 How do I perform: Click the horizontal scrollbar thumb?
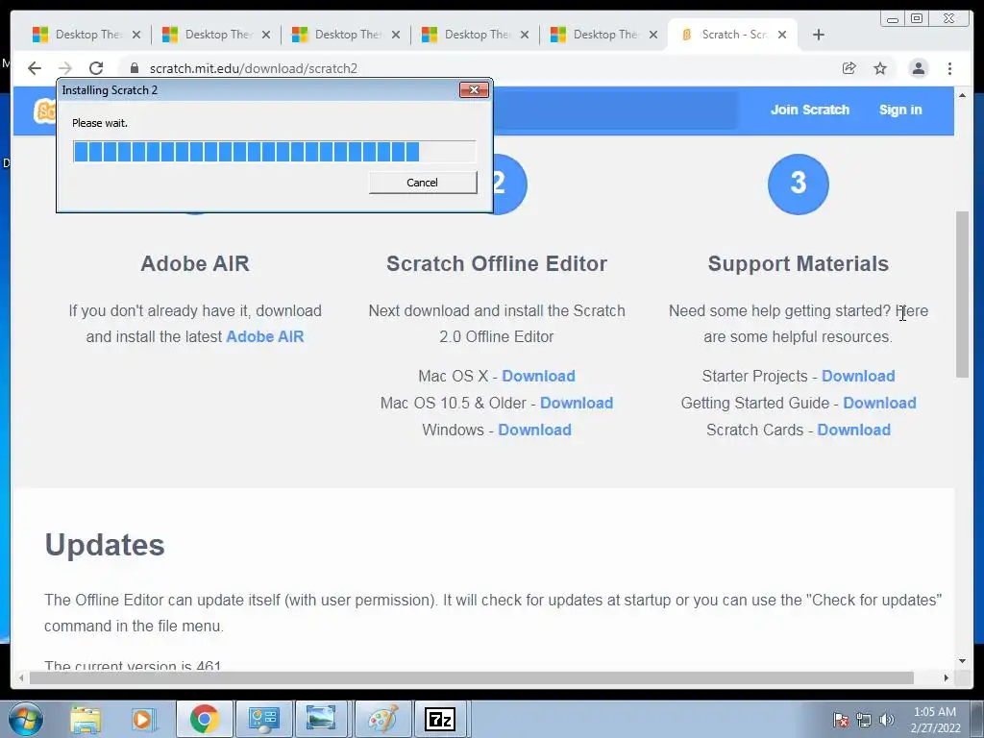click(x=472, y=677)
